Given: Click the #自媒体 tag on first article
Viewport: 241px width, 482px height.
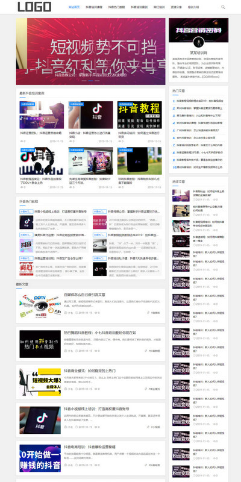Looking at the screenshot, I should 155,313.
